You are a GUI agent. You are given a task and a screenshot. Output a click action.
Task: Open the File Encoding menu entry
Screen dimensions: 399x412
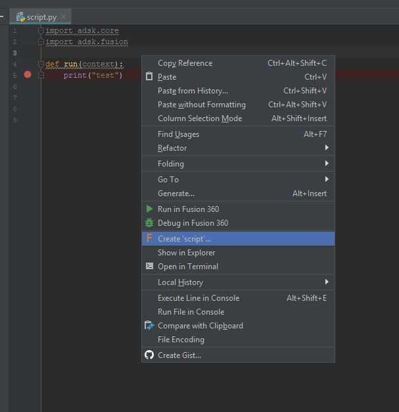238,340
